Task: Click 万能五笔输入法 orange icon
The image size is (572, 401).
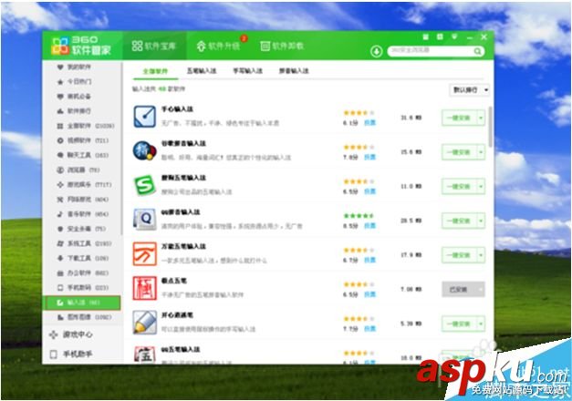Action: pos(145,253)
